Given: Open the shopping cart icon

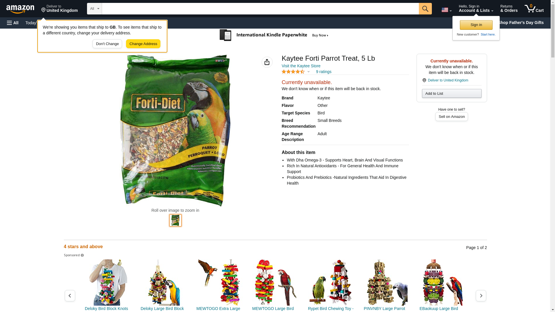Looking at the screenshot, I should [534, 8].
